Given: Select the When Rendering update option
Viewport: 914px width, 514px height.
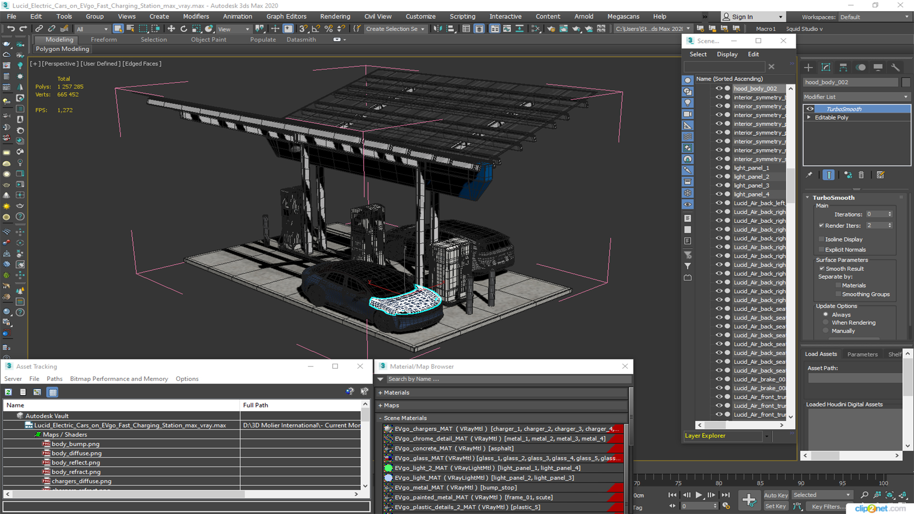Looking at the screenshot, I should 826,323.
